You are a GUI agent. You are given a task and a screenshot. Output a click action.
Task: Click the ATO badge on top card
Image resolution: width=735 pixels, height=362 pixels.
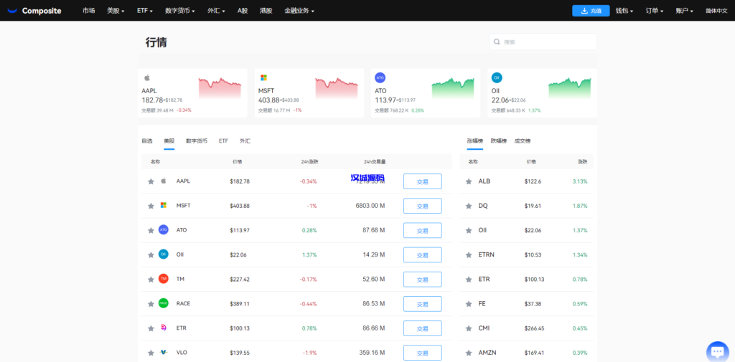[380, 77]
